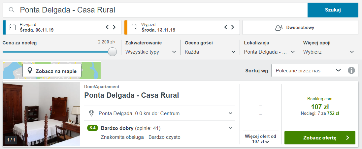Move check-out date back one day

tap(226, 27)
